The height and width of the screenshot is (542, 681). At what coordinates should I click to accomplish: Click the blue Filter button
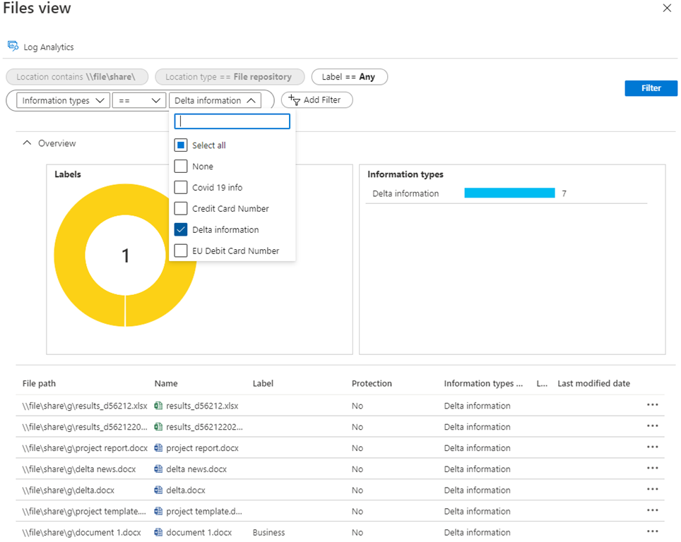(x=651, y=88)
